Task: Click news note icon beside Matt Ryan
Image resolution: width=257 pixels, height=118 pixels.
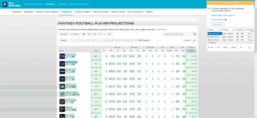Action: point(76,110)
